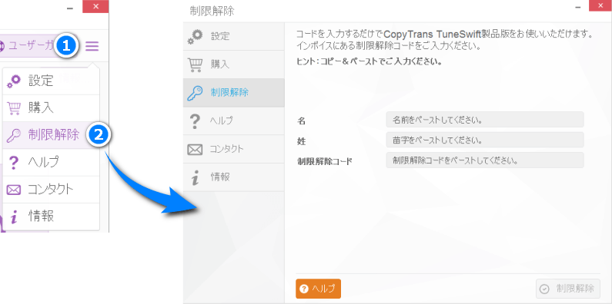Viewport: 612px width, 304px height.
Task: Switch to 情報 tab in sidebar
Action: pyautogui.click(x=233, y=177)
